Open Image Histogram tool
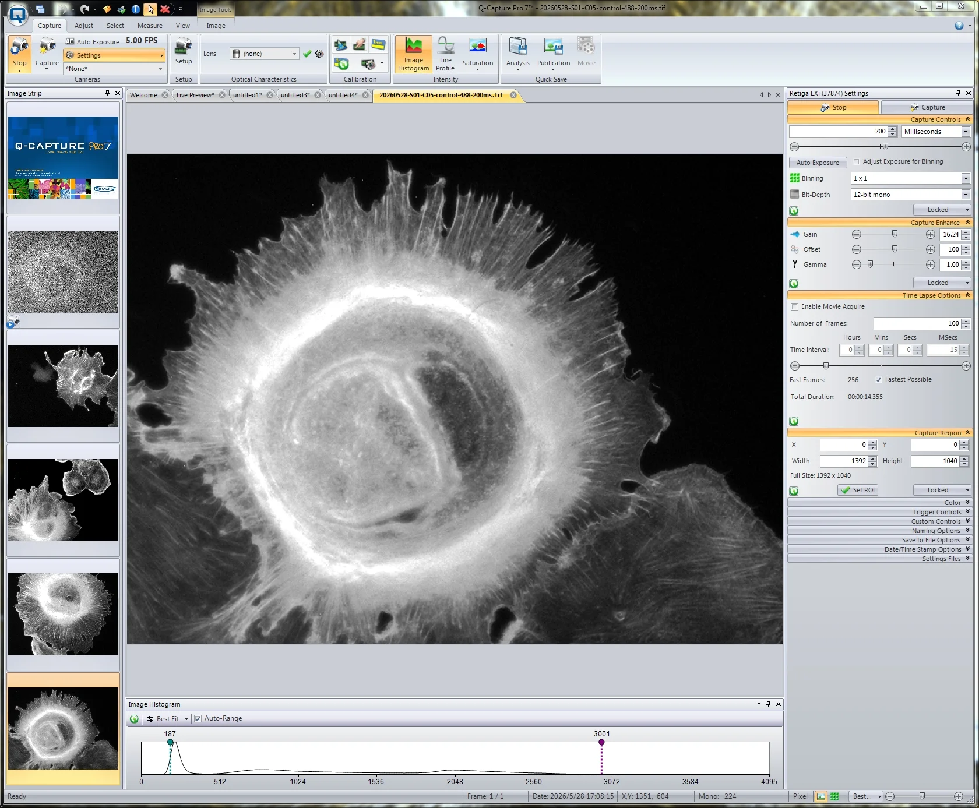The width and height of the screenshot is (979, 808). pyautogui.click(x=413, y=54)
